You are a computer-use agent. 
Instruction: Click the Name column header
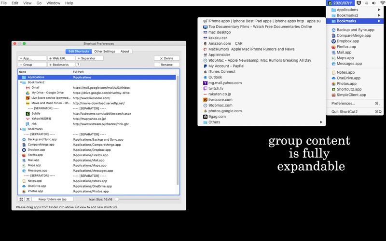click(45, 72)
